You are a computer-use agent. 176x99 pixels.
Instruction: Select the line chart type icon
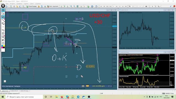pyautogui.click(x=68, y=7)
